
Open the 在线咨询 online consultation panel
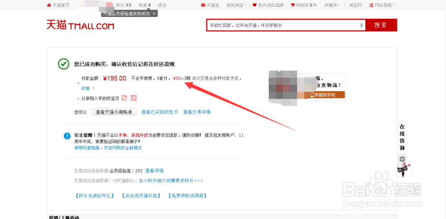[x=402, y=138]
